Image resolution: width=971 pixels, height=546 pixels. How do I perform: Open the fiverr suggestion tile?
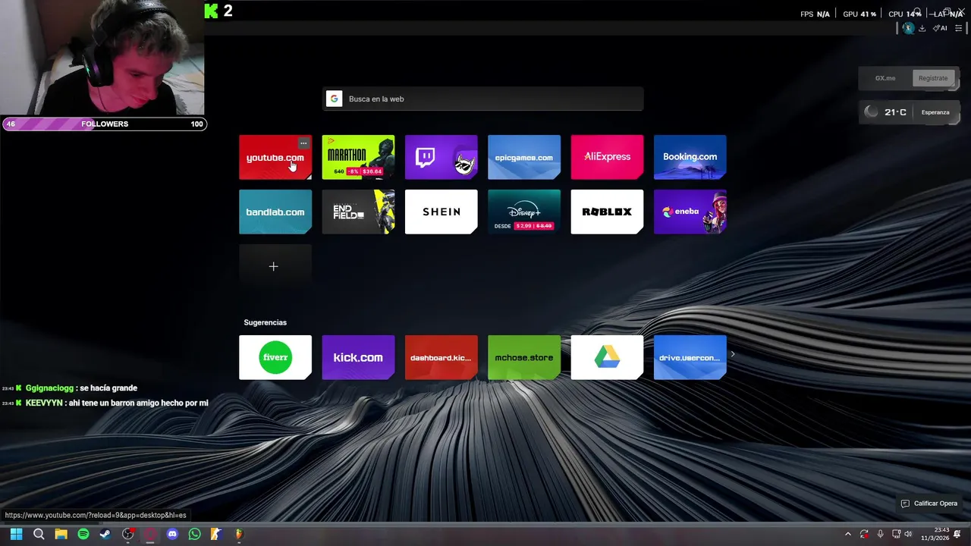[x=275, y=357]
